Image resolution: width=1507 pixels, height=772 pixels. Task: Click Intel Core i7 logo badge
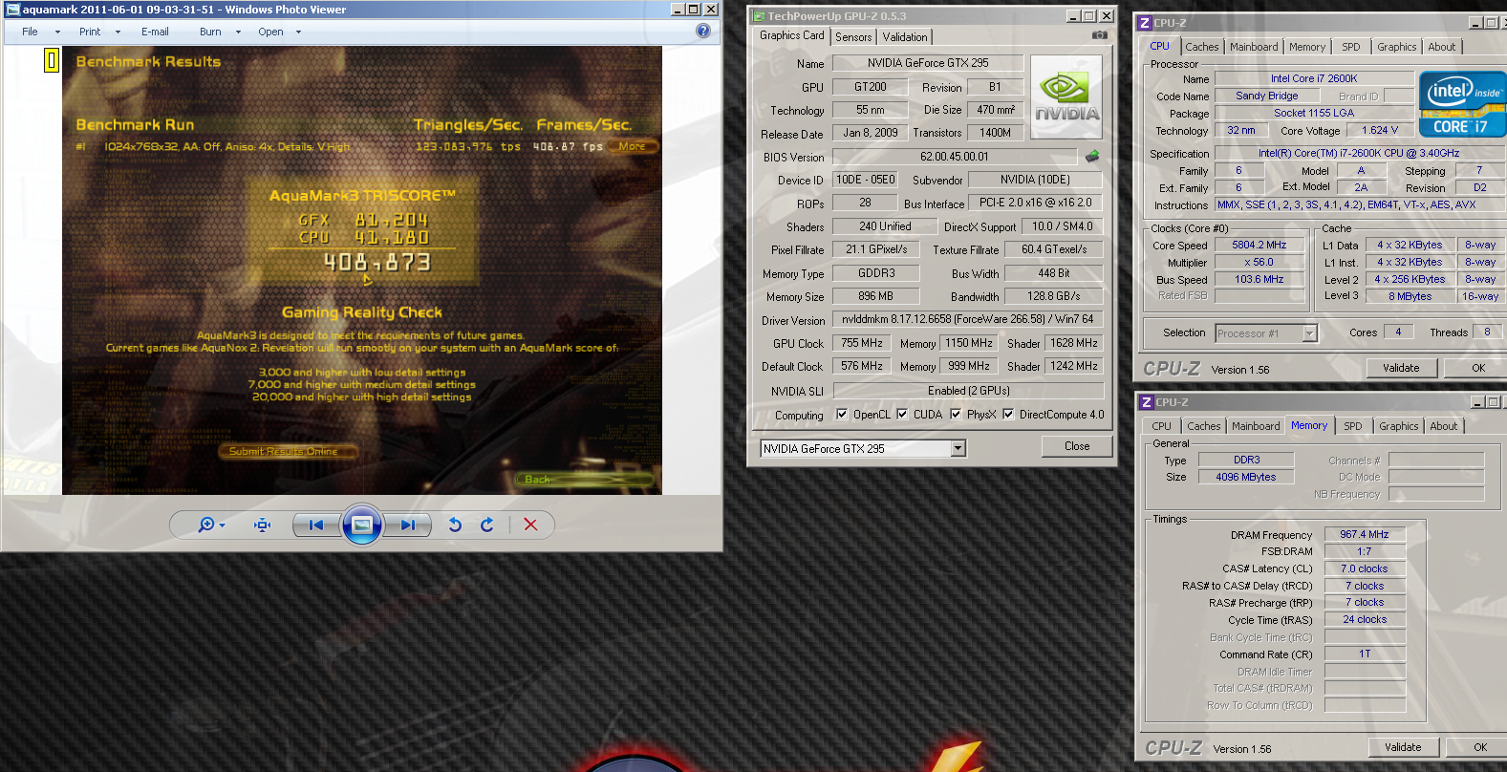(1462, 103)
